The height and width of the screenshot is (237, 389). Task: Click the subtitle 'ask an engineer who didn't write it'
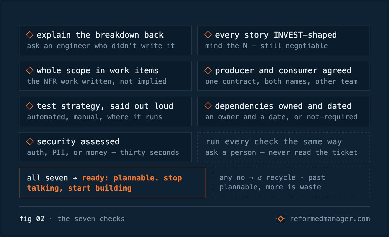[101, 46]
